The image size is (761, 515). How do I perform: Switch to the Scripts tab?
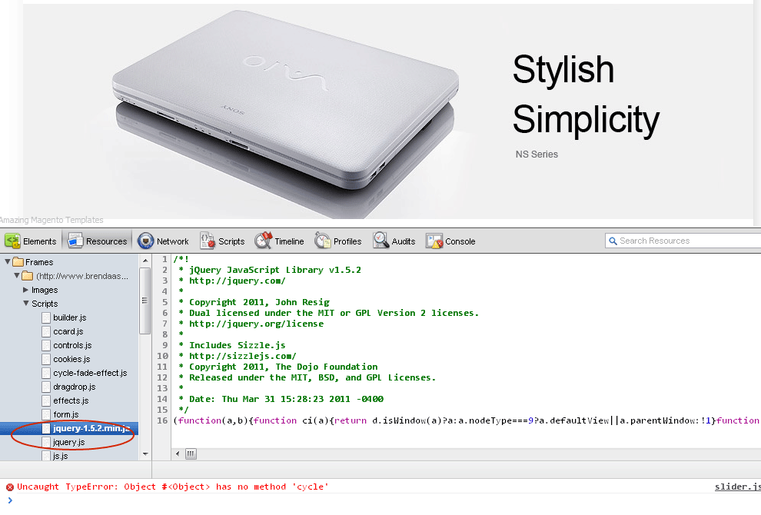222,241
